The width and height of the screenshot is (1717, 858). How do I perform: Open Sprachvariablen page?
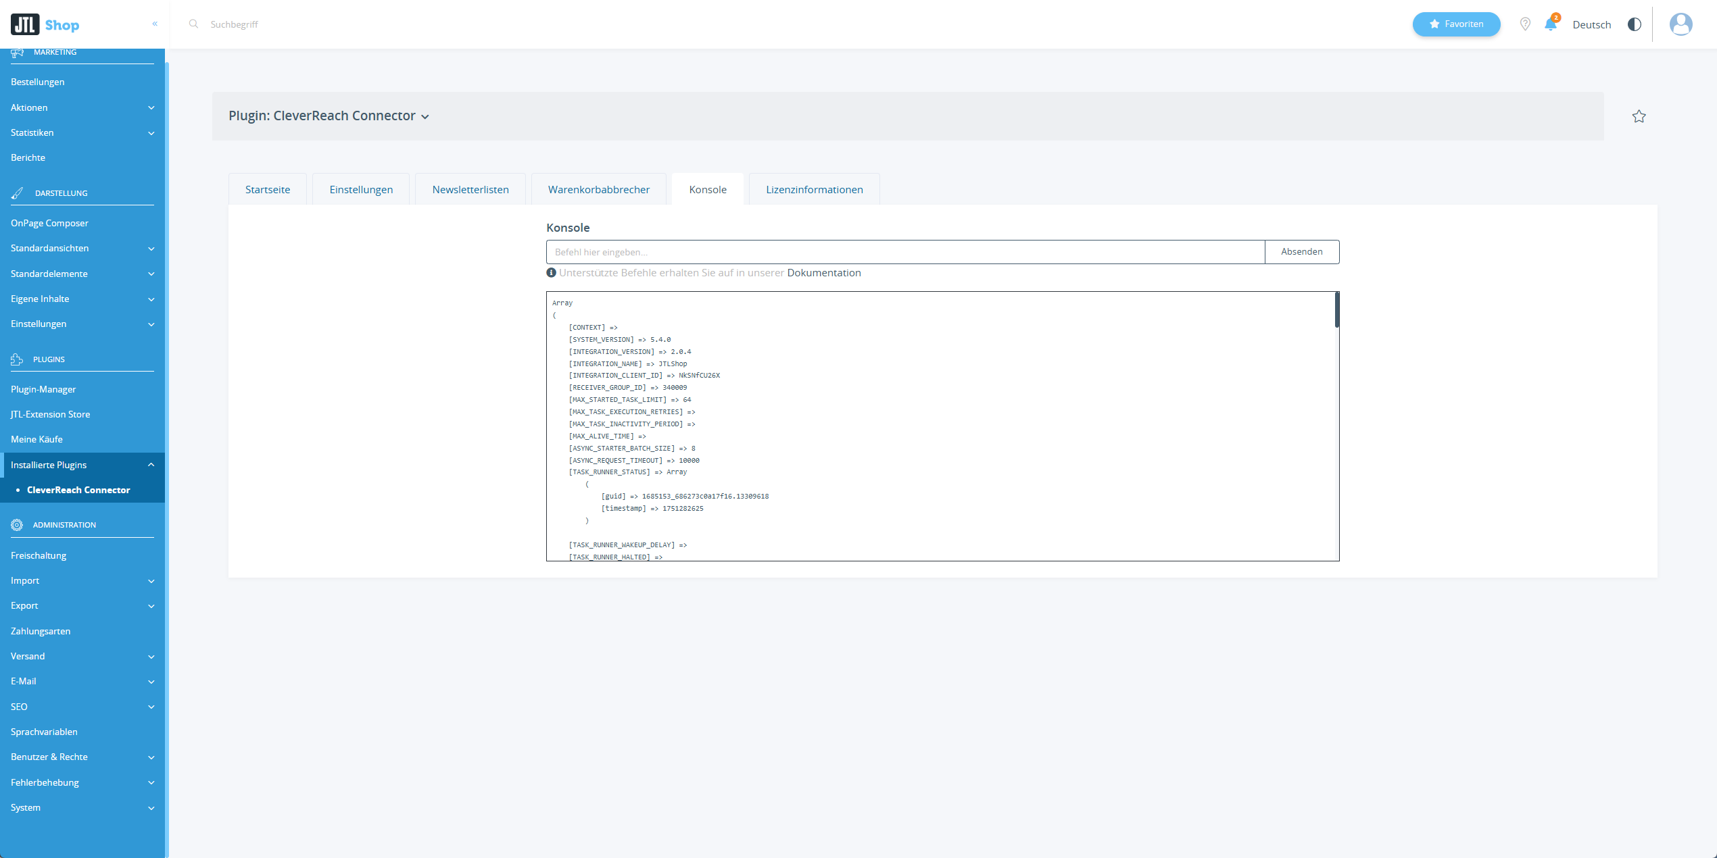[x=44, y=732]
